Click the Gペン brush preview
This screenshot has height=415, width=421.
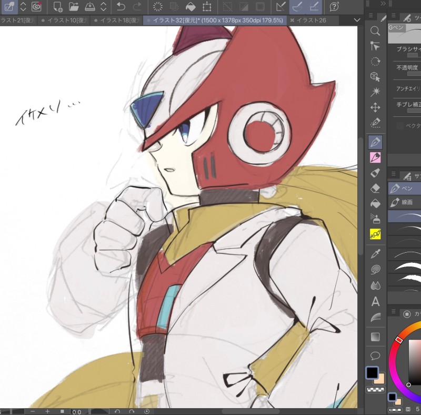[404, 34]
